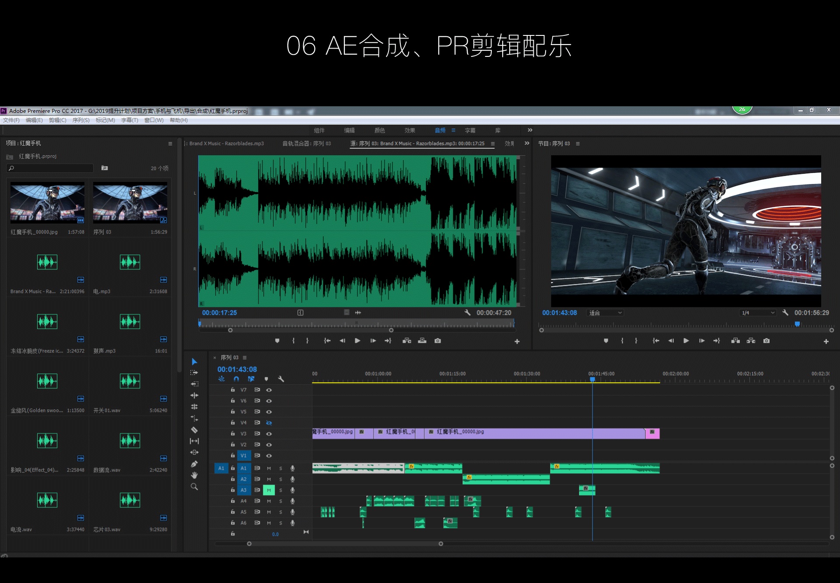
Task: Toggle timeline snap magnet icon
Action: point(236,379)
